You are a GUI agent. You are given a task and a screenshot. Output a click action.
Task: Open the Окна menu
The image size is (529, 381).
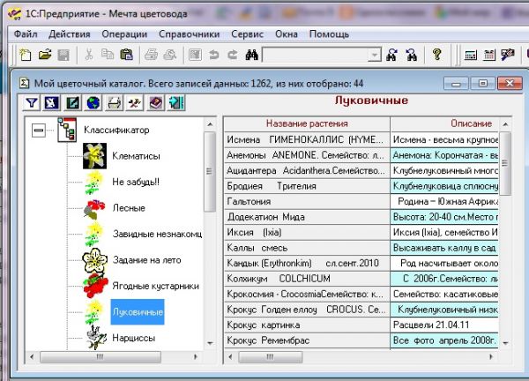[287, 34]
